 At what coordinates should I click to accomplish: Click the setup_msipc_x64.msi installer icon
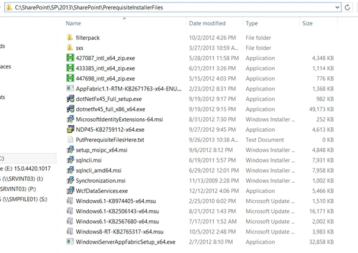pyautogui.click(x=70, y=150)
